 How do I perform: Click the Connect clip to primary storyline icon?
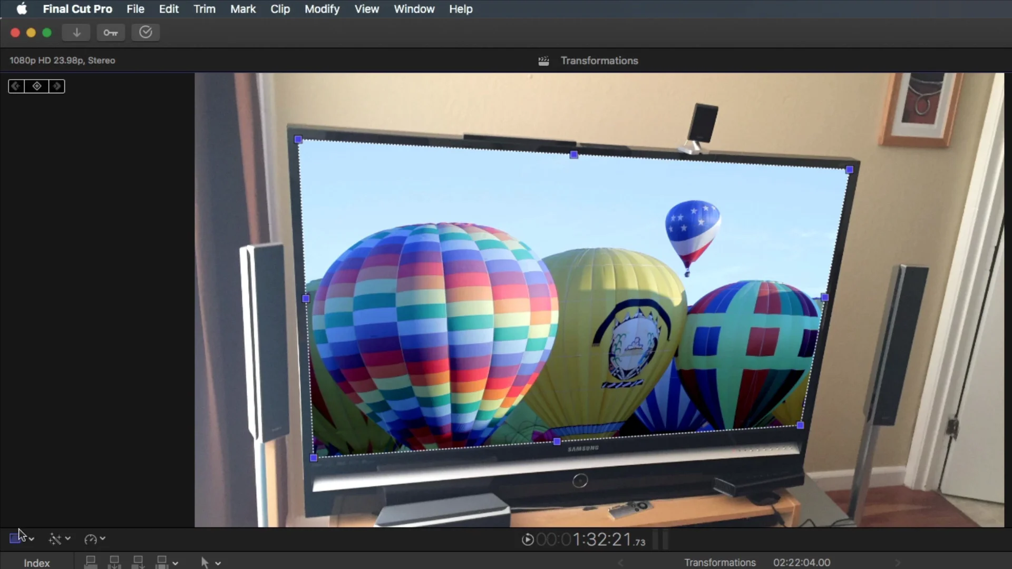pyautogui.click(x=91, y=562)
